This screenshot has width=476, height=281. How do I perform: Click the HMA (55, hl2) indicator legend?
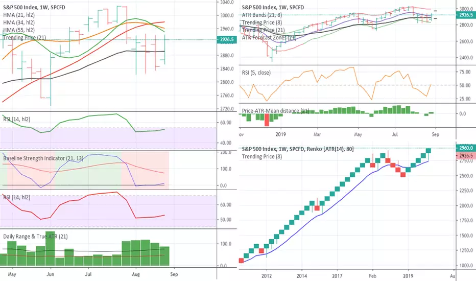pyautogui.click(x=19, y=30)
